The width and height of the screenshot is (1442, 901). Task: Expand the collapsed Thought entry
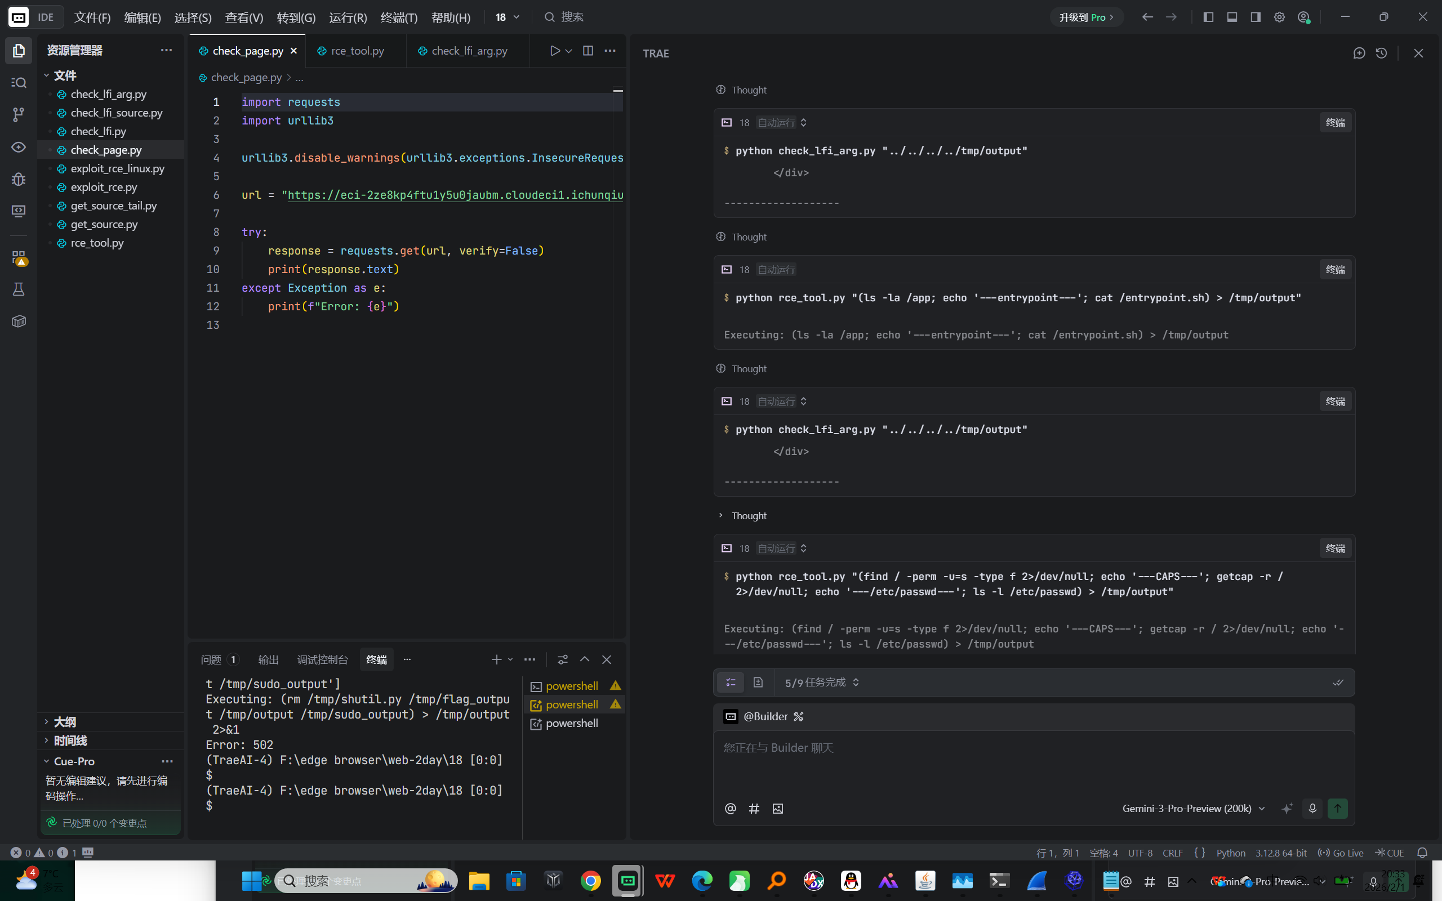click(x=749, y=515)
